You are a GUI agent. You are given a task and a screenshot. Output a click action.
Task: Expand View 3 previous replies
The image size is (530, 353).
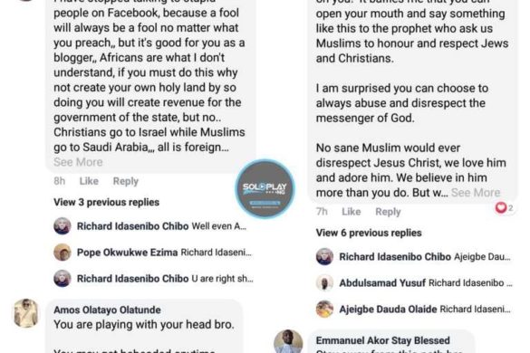[x=107, y=202]
